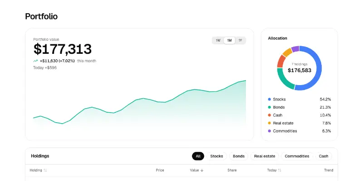Click the 6.3% Commodities percentage
363x181 pixels.
[x=326, y=131]
